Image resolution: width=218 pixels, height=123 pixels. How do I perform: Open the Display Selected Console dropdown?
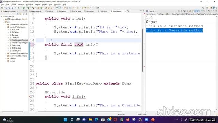(206, 11)
